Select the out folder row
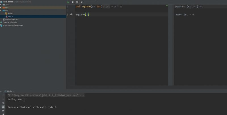 (33, 8)
